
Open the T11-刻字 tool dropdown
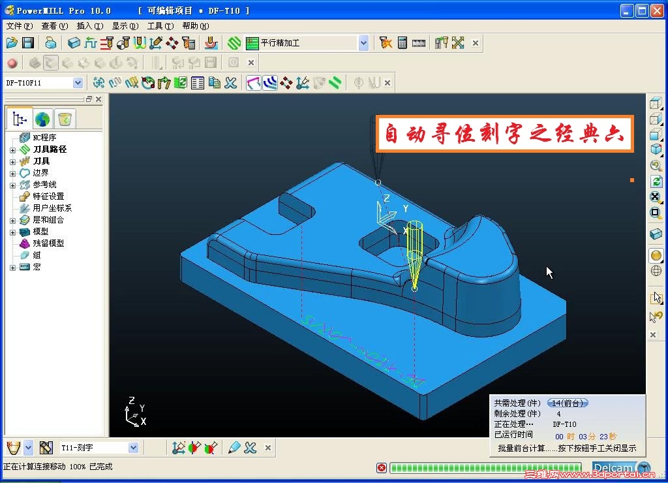[133, 448]
